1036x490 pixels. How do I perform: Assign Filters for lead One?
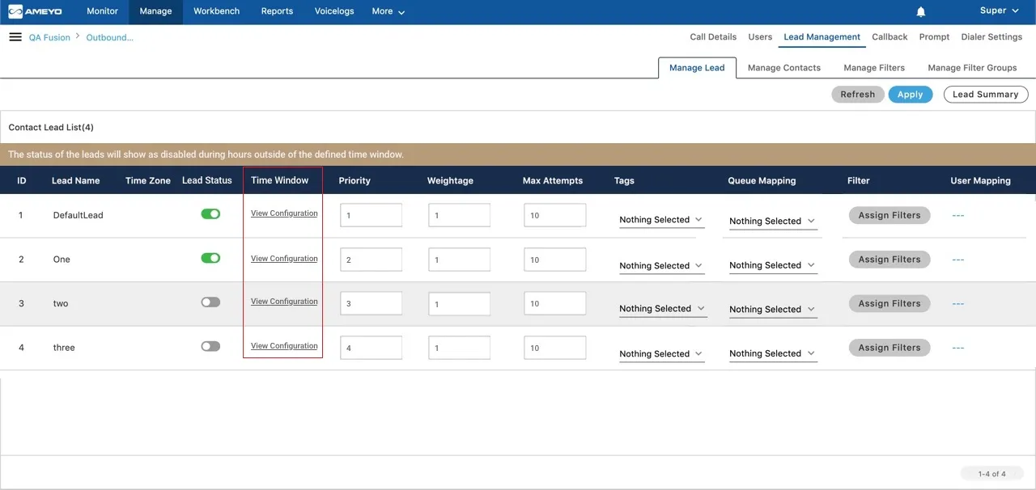[890, 260]
